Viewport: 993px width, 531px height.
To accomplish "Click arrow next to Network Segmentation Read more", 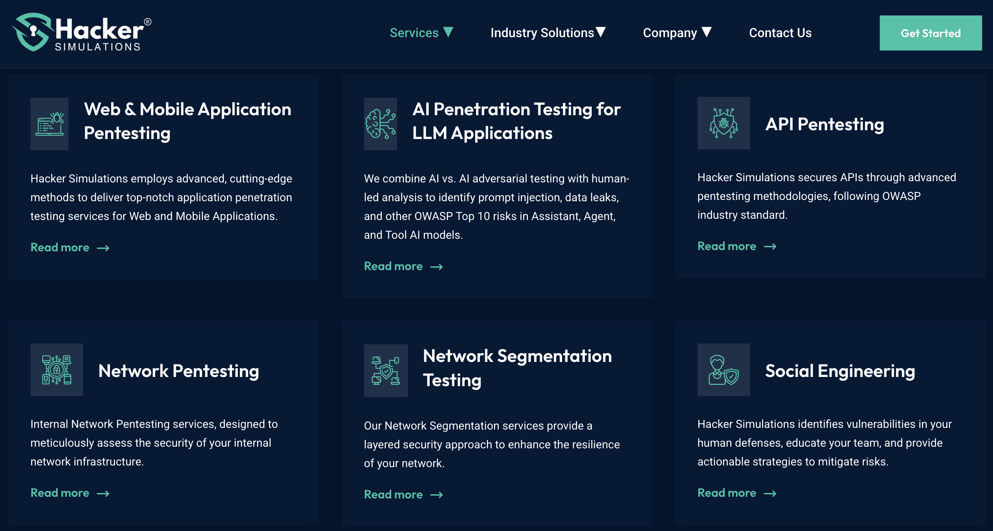I will coord(436,495).
